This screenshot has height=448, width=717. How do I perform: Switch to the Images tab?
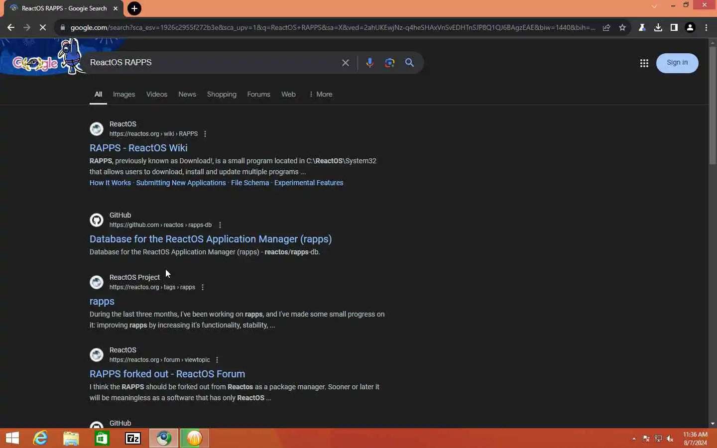pyautogui.click(x=124, y=94)
